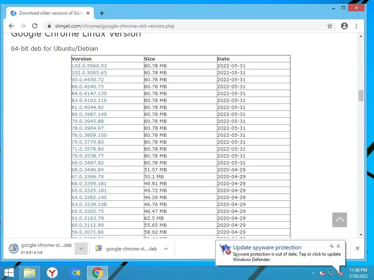The width and height of the screenshot is (374, 280).
Task: Select version 70.0.3538.77 link
Action: coord(88,156)
